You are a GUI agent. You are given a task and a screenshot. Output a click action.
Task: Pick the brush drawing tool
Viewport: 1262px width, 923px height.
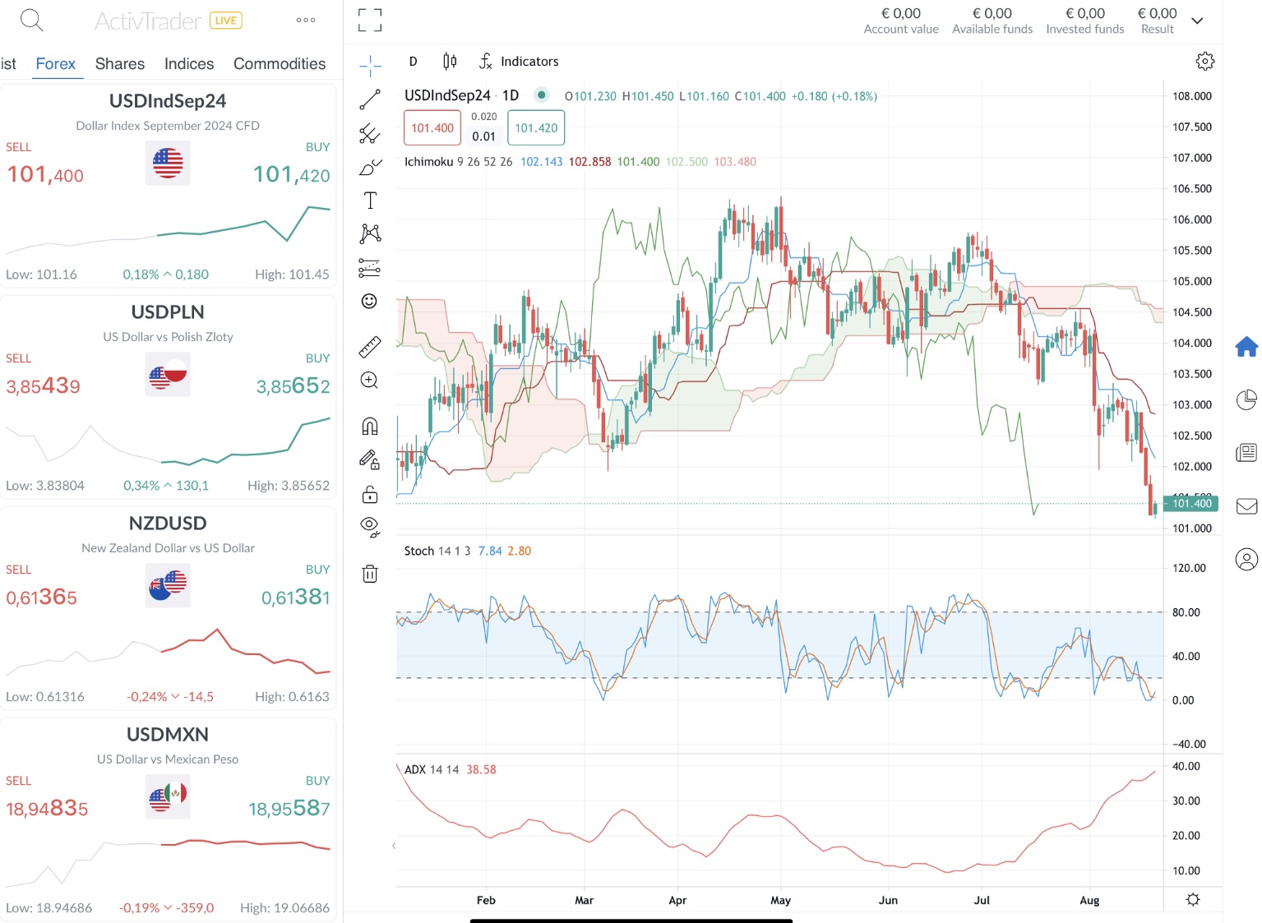(x=369, y=167)
